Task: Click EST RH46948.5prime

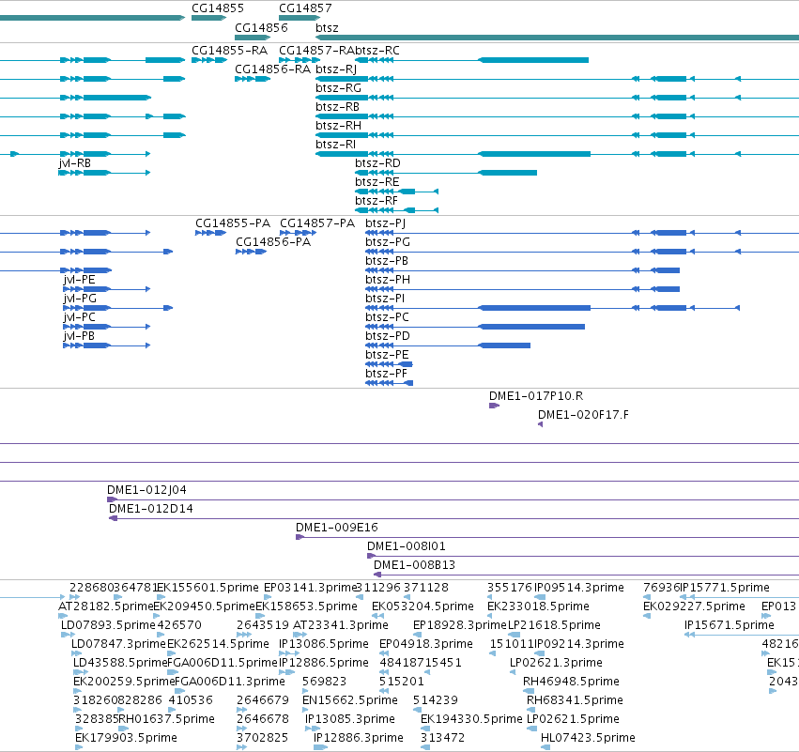Action: pyautogui.click(x=571, y=682)
